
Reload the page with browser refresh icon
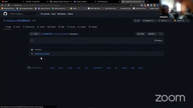pos(9,5)
